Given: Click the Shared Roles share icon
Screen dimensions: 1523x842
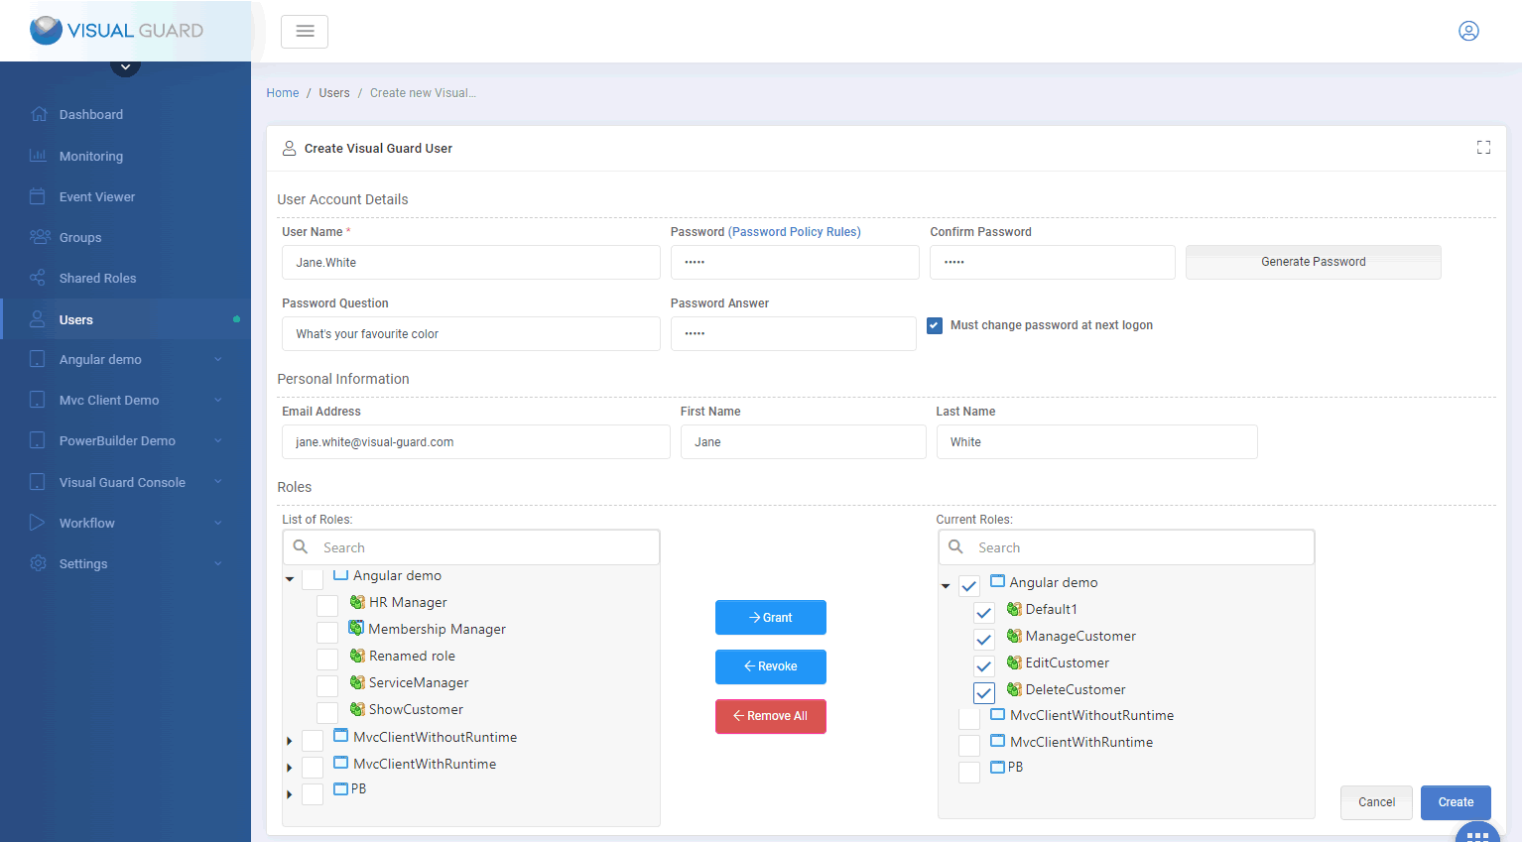Looking at the screenshot, I should pyautogui.click(x=38, y=278).
